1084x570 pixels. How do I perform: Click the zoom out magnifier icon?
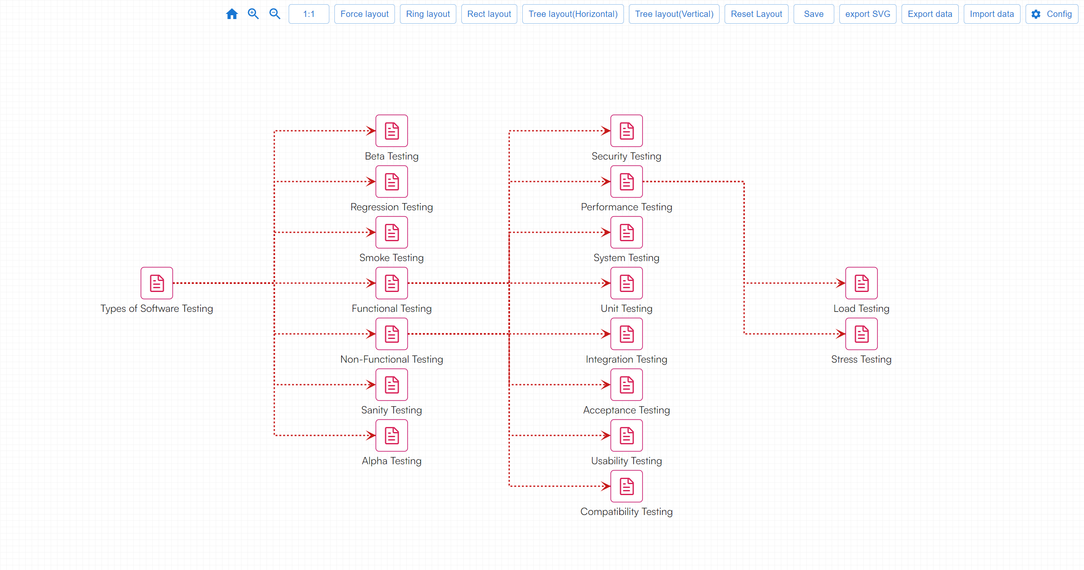(x=275, y=14)
